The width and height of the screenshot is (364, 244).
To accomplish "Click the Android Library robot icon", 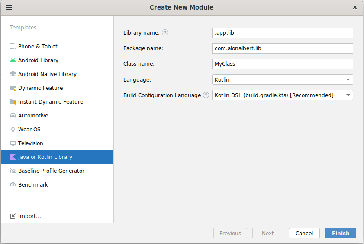I will (x=13, y=60).
